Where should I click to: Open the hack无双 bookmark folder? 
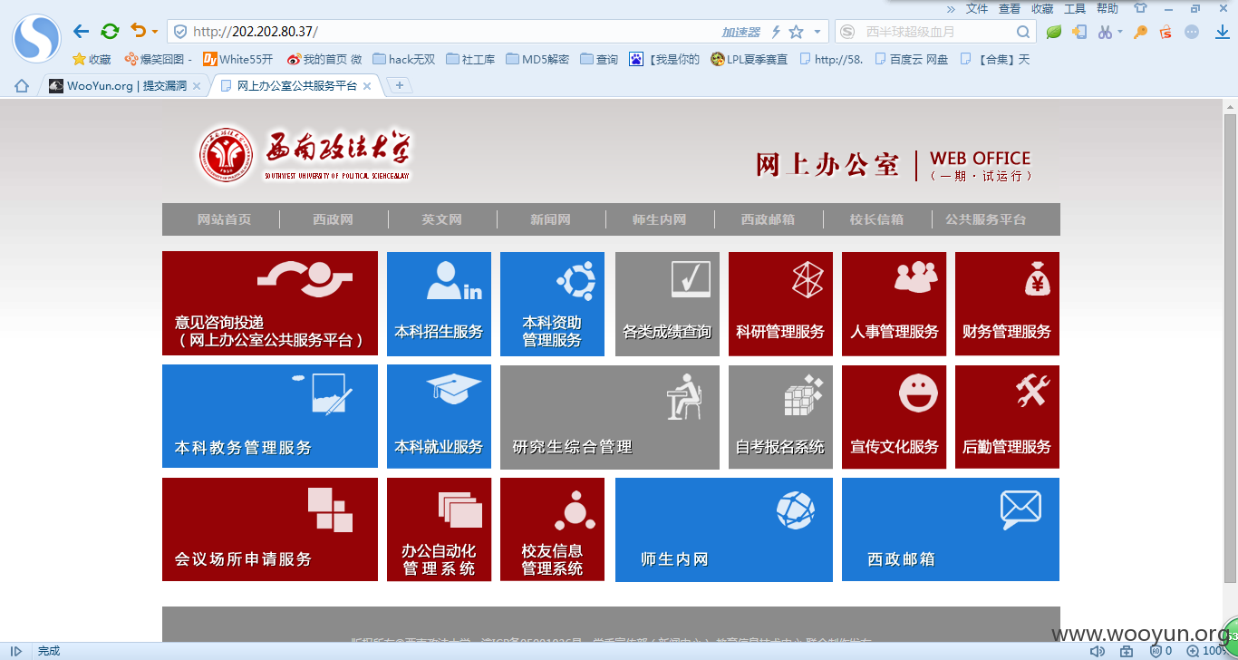[x=404, y=59]
